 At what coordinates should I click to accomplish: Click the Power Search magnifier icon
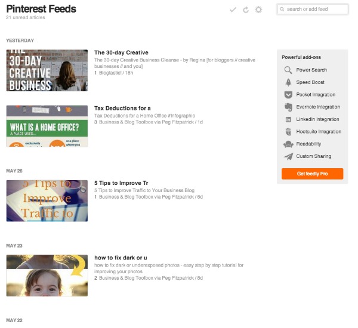288,70
